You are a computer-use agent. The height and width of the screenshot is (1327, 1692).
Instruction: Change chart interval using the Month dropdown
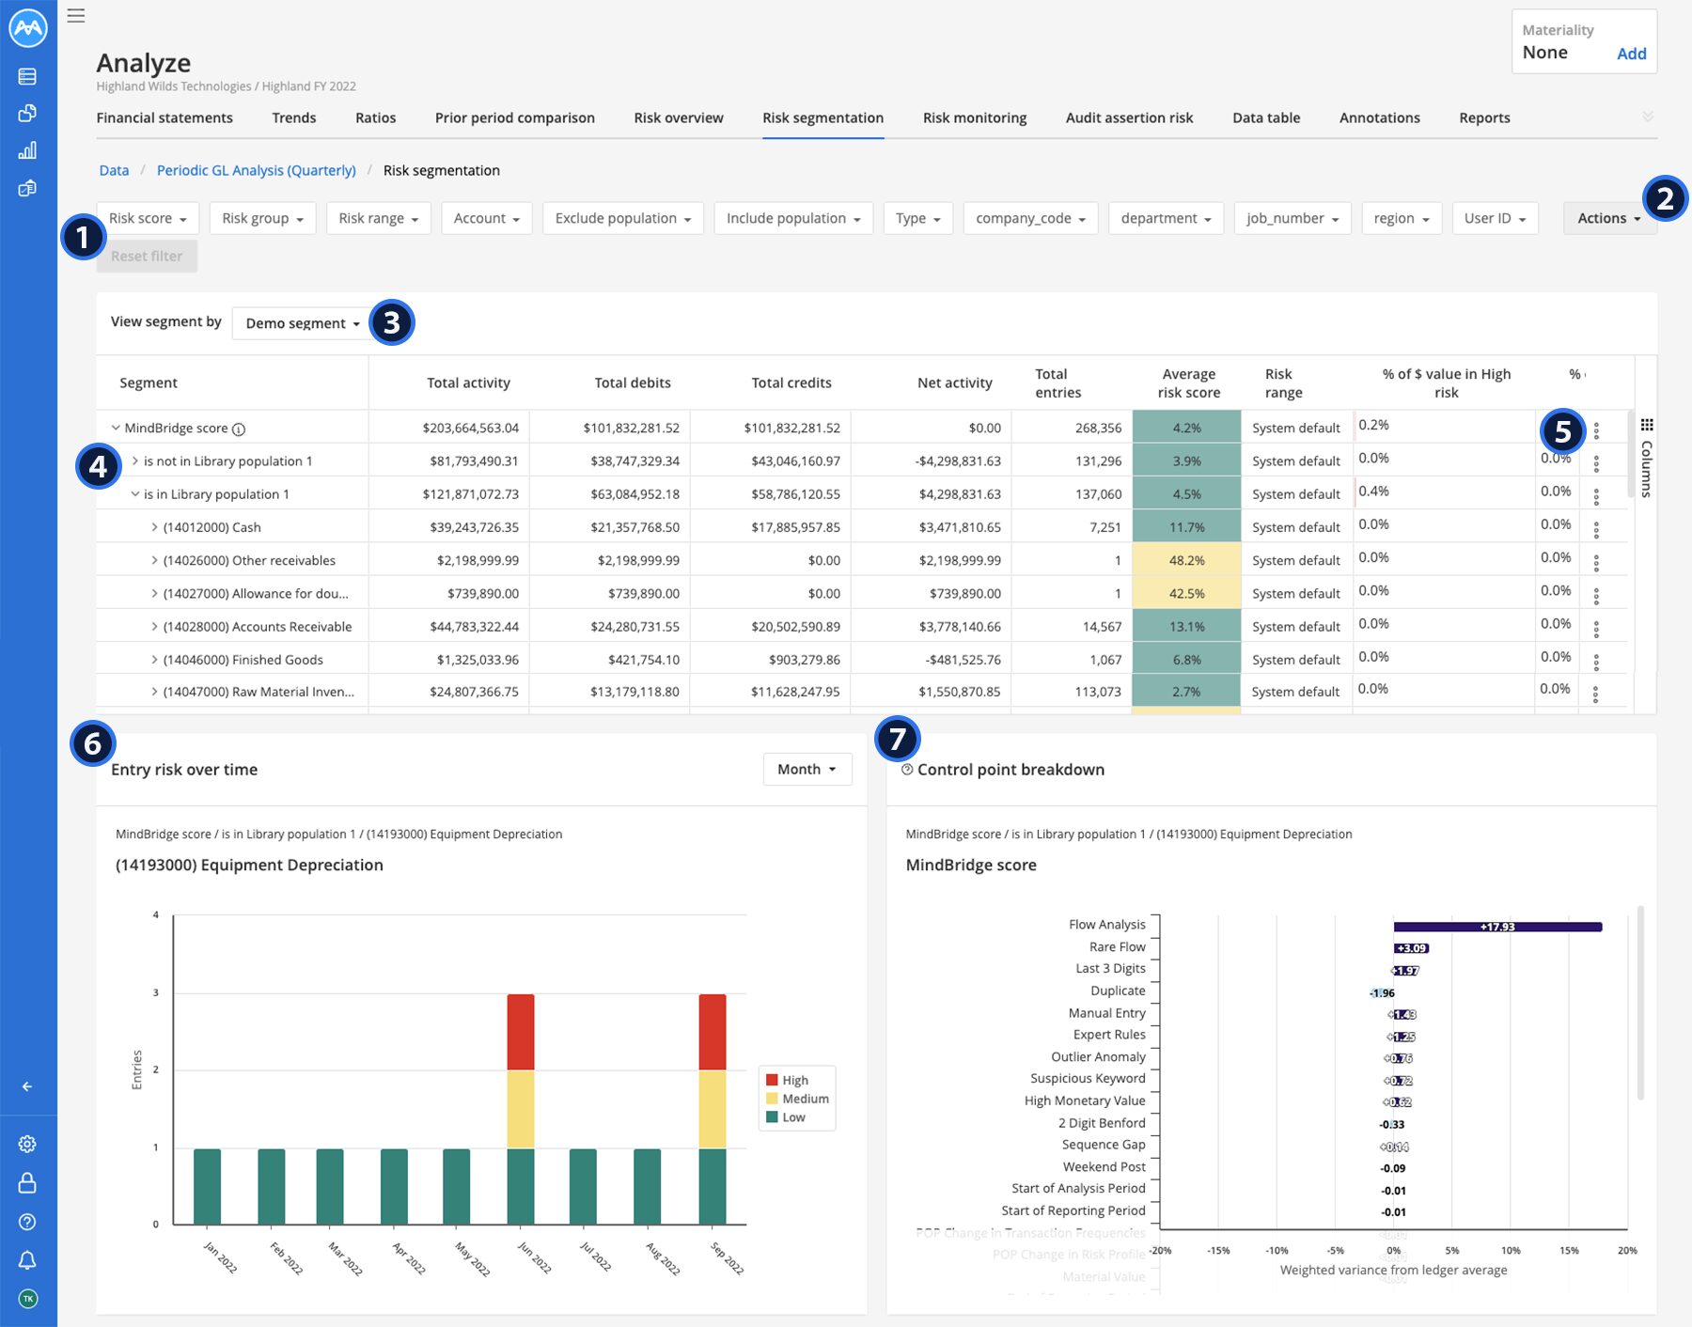(x=806, y=769)
